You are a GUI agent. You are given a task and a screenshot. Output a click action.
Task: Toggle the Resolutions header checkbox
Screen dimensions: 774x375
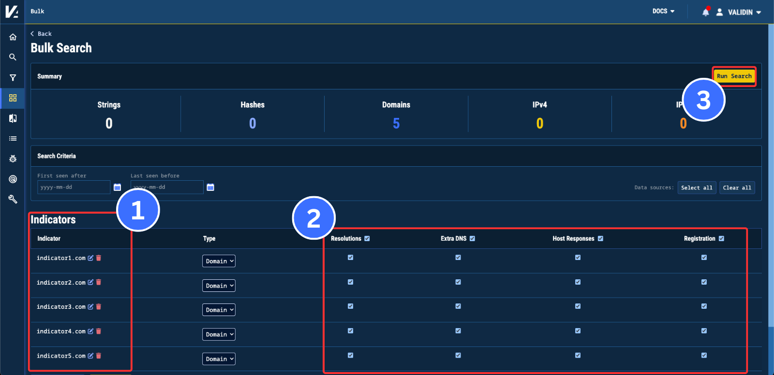coord(367,238)
